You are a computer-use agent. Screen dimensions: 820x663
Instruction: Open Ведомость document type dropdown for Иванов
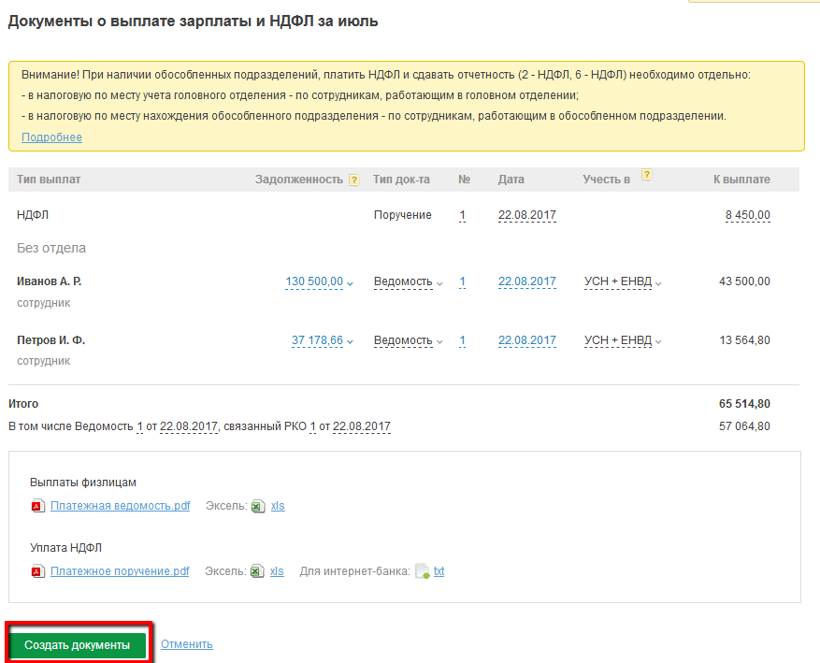tap(408, 281)
